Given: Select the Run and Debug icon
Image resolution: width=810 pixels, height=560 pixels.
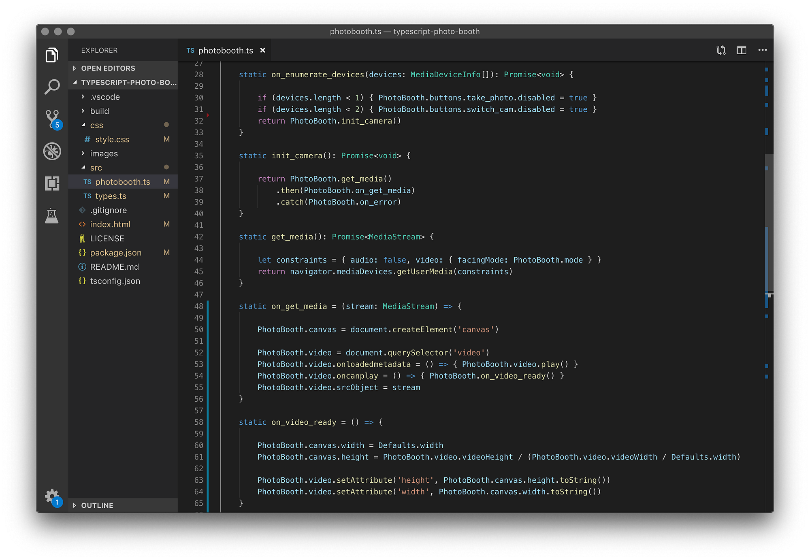Looking at the screenshot, I should tap(52, 151).
